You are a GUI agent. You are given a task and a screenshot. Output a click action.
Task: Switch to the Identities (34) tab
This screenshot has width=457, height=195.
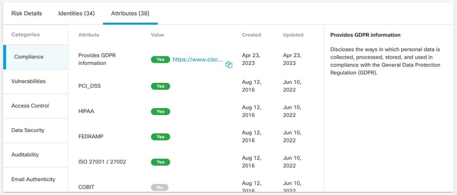click(76, 13)
